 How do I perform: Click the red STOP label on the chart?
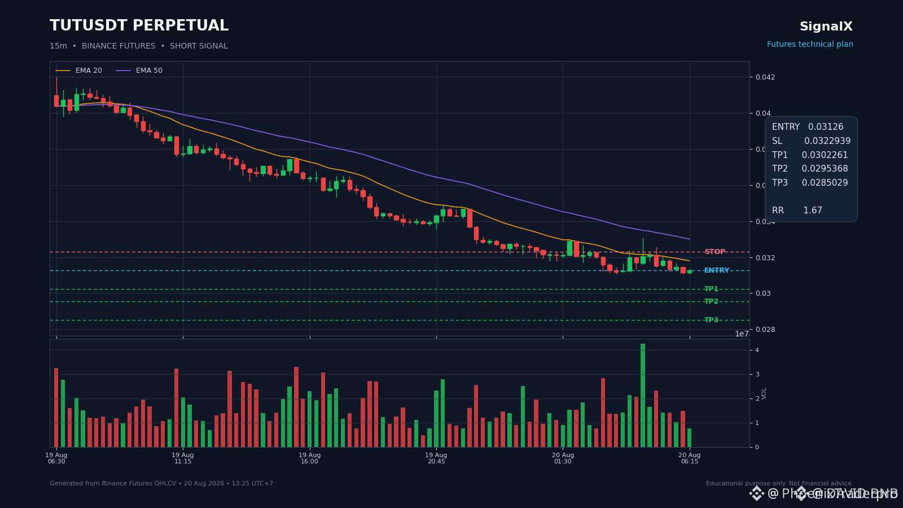[x=714, y=252]
